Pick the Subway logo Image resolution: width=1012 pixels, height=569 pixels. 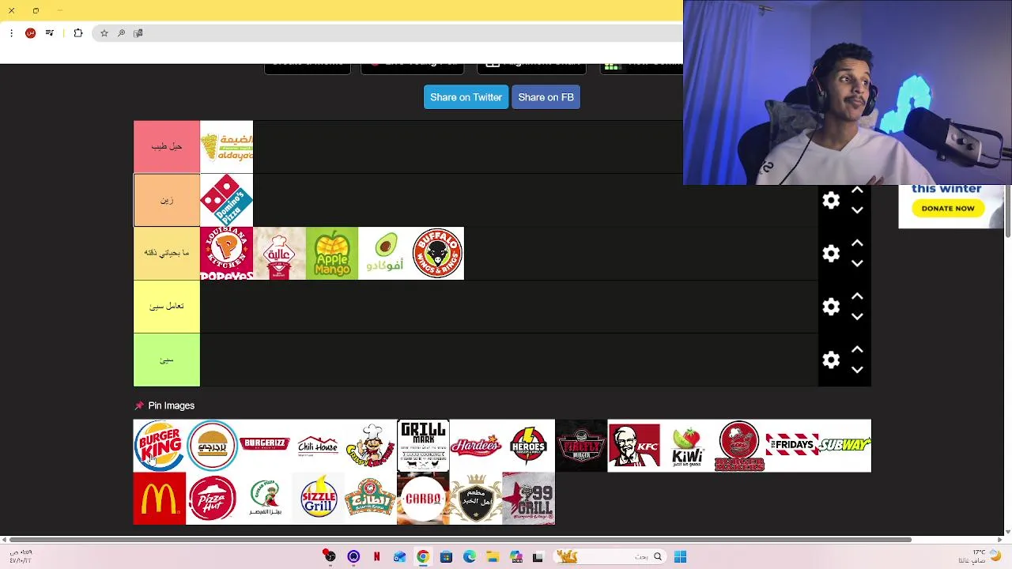click(844, 446)
